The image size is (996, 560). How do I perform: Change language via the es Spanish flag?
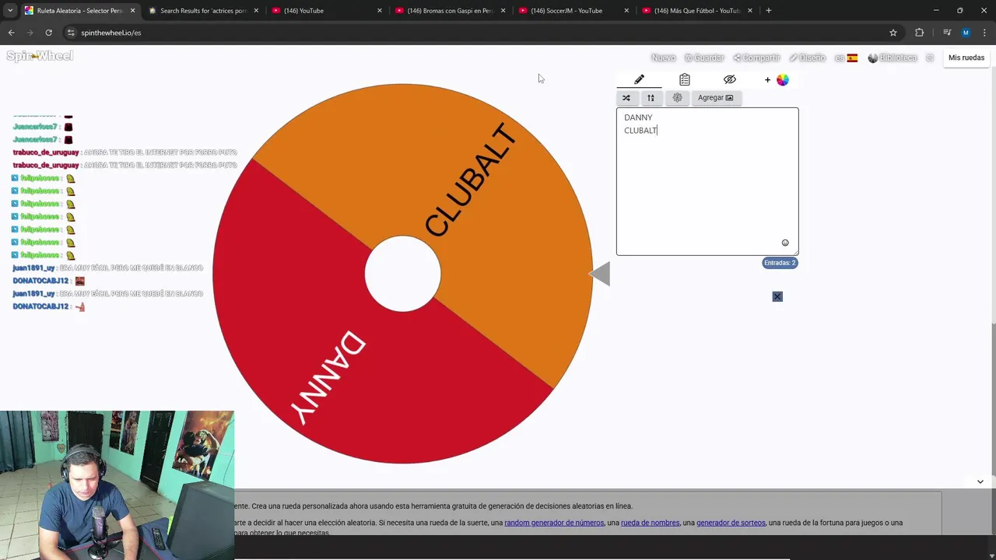pos(846,58)
